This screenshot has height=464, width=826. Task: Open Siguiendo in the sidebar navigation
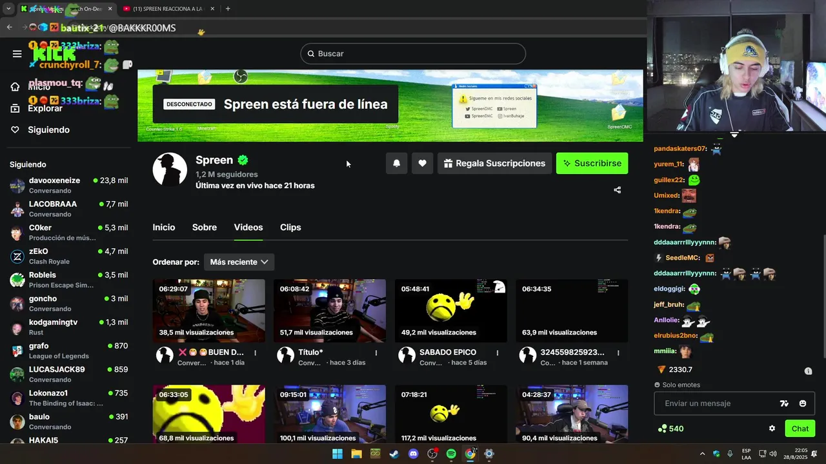point(40,130)
